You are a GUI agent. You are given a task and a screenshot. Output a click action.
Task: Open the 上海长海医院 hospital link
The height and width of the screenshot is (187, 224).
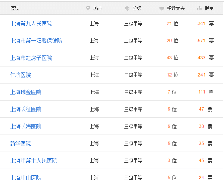pyautogui.click(x=26, y=126)
